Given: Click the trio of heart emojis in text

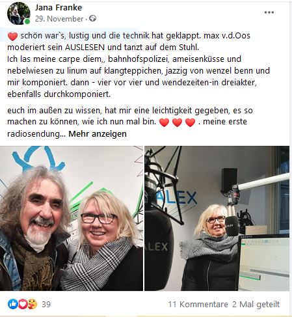Looking at the screenshot, I should pyautogui.click(x=177, y=122).
